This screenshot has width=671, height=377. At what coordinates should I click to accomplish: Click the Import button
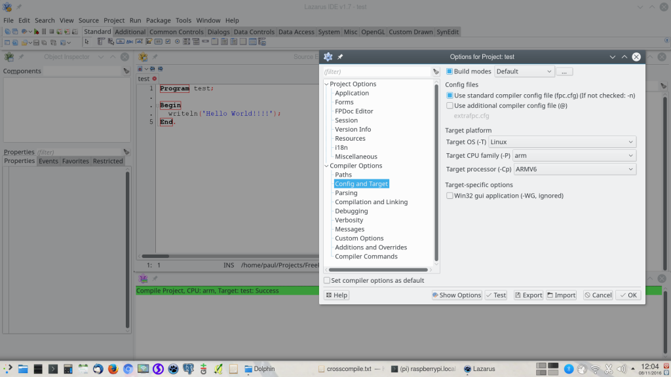point(562,295)
